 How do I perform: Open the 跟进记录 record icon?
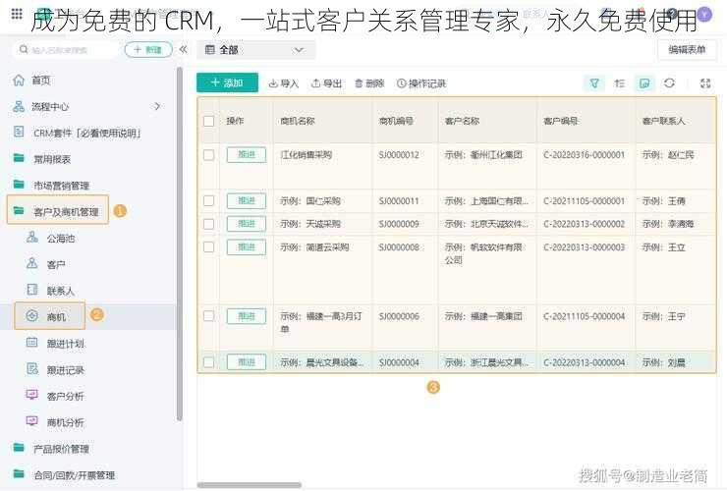point(32,369)
